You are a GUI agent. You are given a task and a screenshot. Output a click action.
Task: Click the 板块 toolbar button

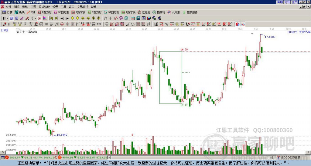coord(19,12)
